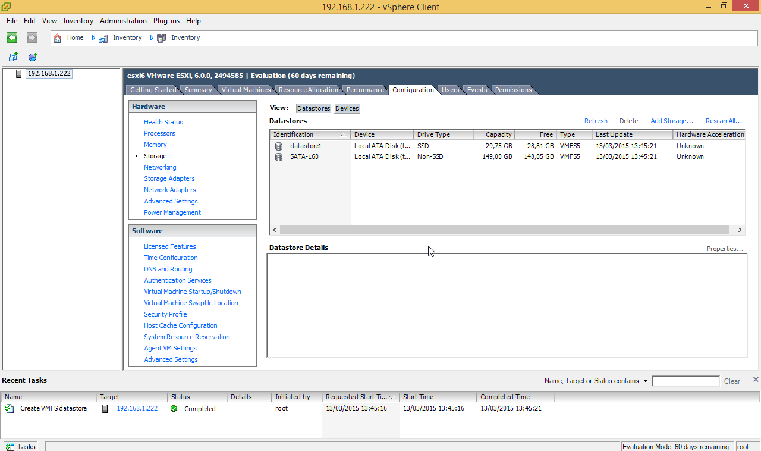Image resolution: width=761 pixels, height=451 pixels.
Task: Click the grey Forward navigation arrow
Action: click(x=32, y=37)
